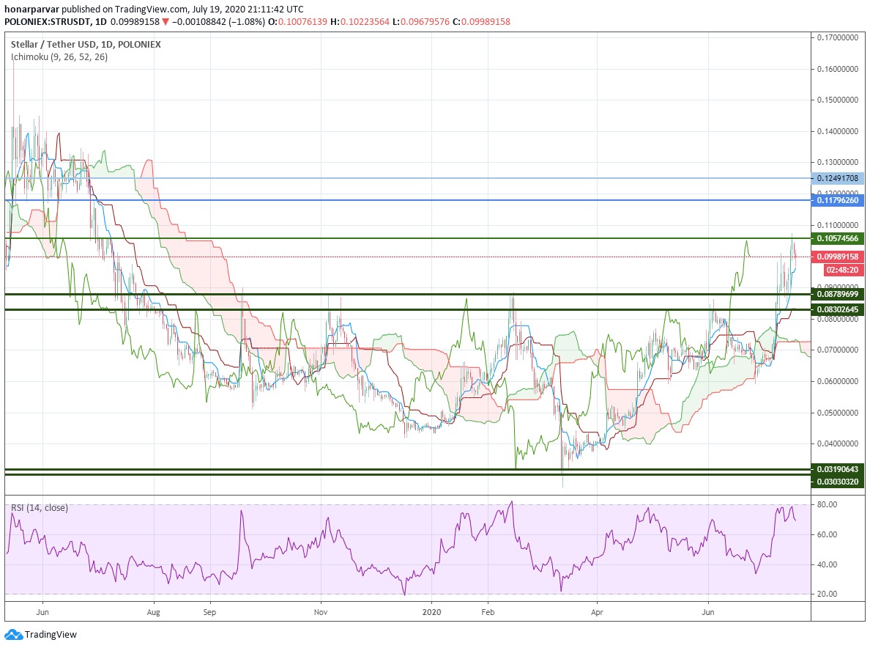The height and width of the screenshot is (648, 870).
Task: Click the RSI 20.00 scale value
Action: point(828,594)
